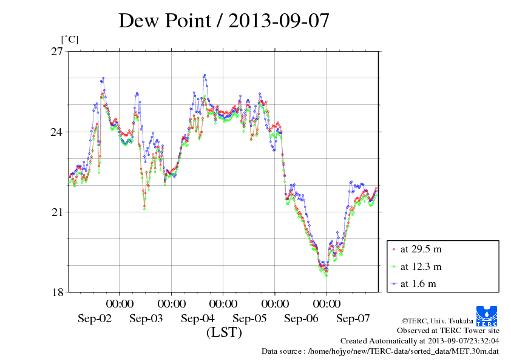Click the TERC logo icon

pyautogui.click(x=488, y=315)
